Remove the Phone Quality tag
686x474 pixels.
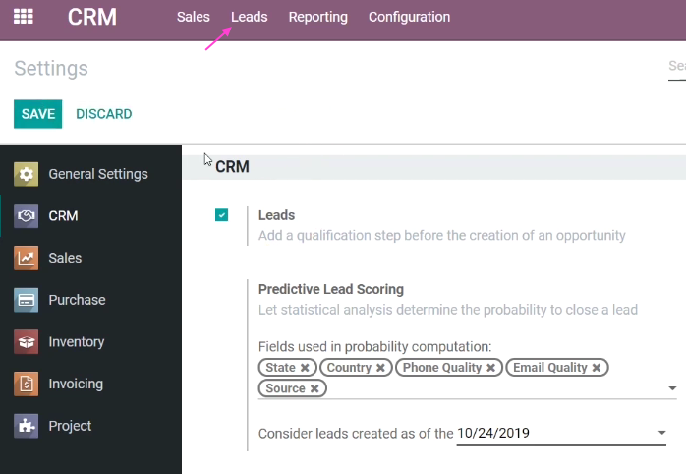pyautogui.click(x=490, y=368)
